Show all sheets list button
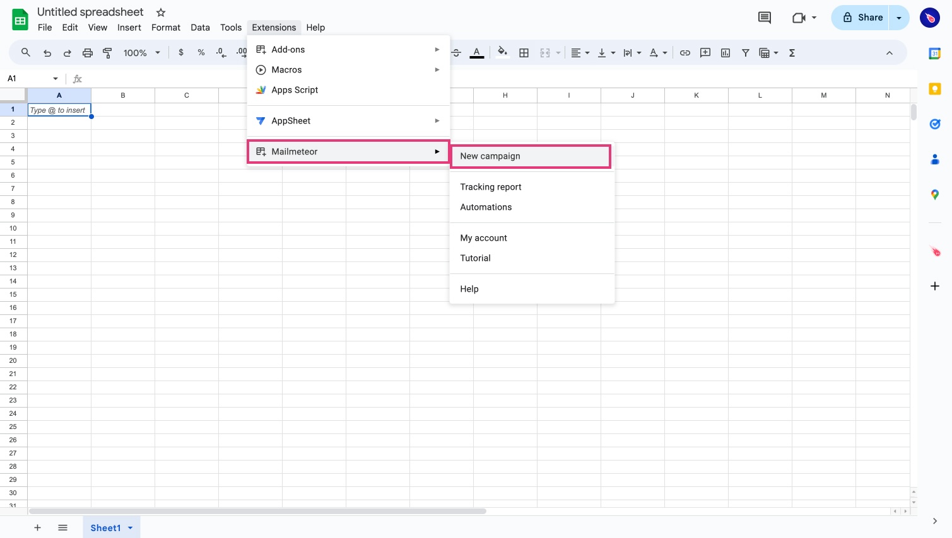 click(62, 528)
